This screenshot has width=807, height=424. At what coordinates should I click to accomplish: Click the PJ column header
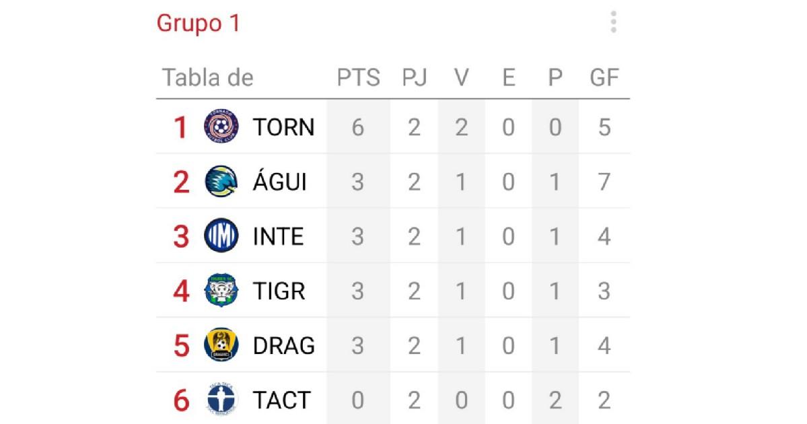(x=415, y=77)
